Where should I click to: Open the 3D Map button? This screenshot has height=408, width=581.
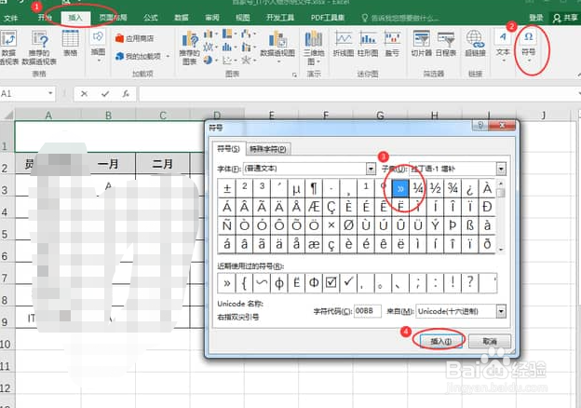pyautogui.click(x=314, y=48)
